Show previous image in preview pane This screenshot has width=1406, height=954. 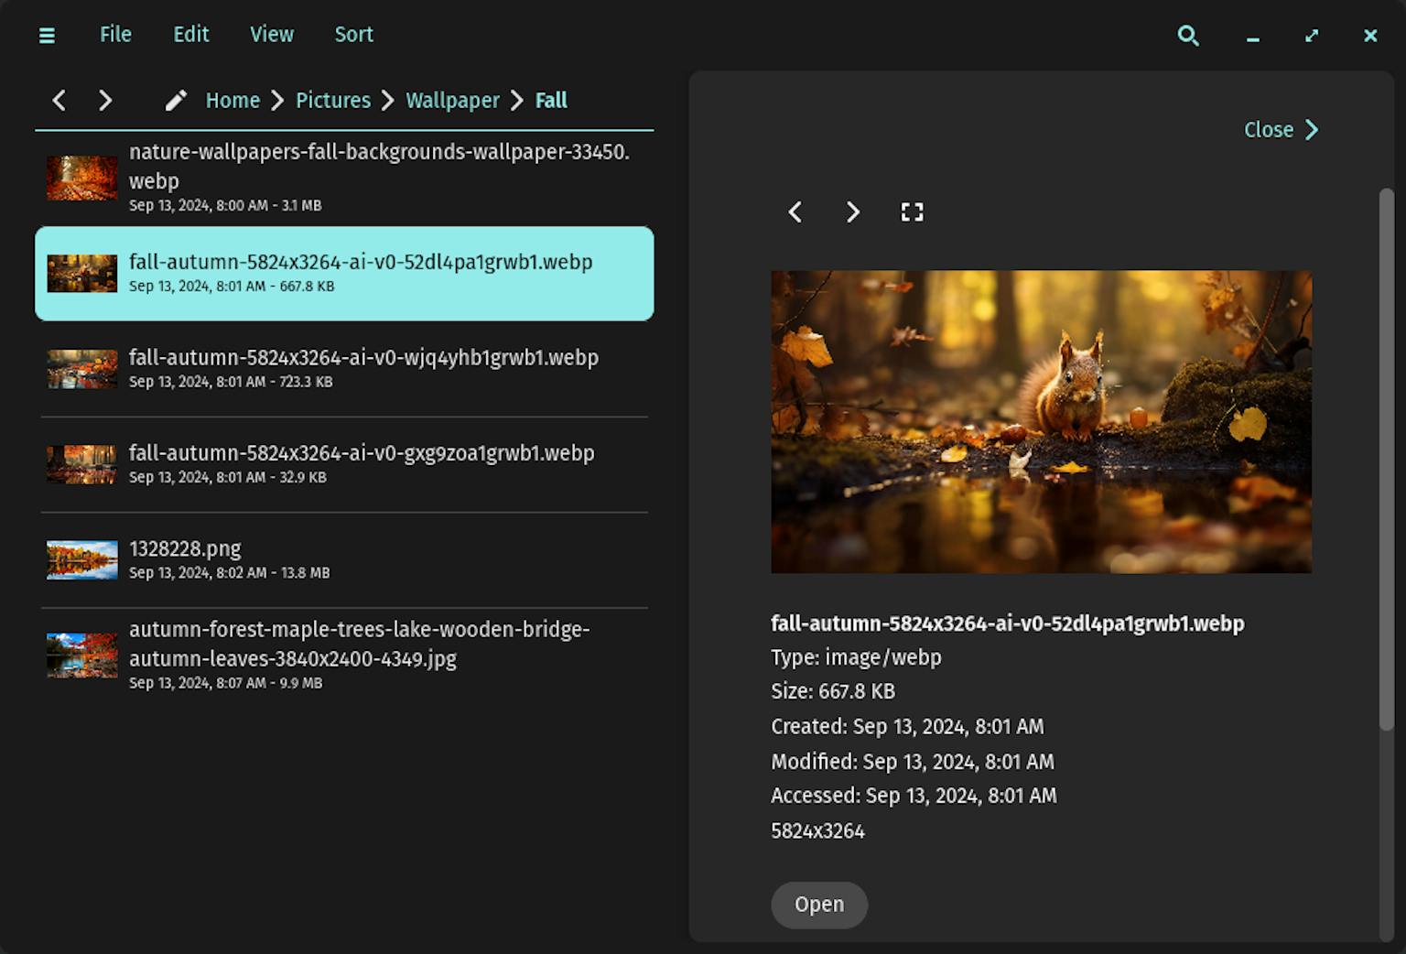coord(795,212)
